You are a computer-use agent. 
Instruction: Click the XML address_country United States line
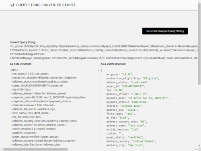point(44,141)
